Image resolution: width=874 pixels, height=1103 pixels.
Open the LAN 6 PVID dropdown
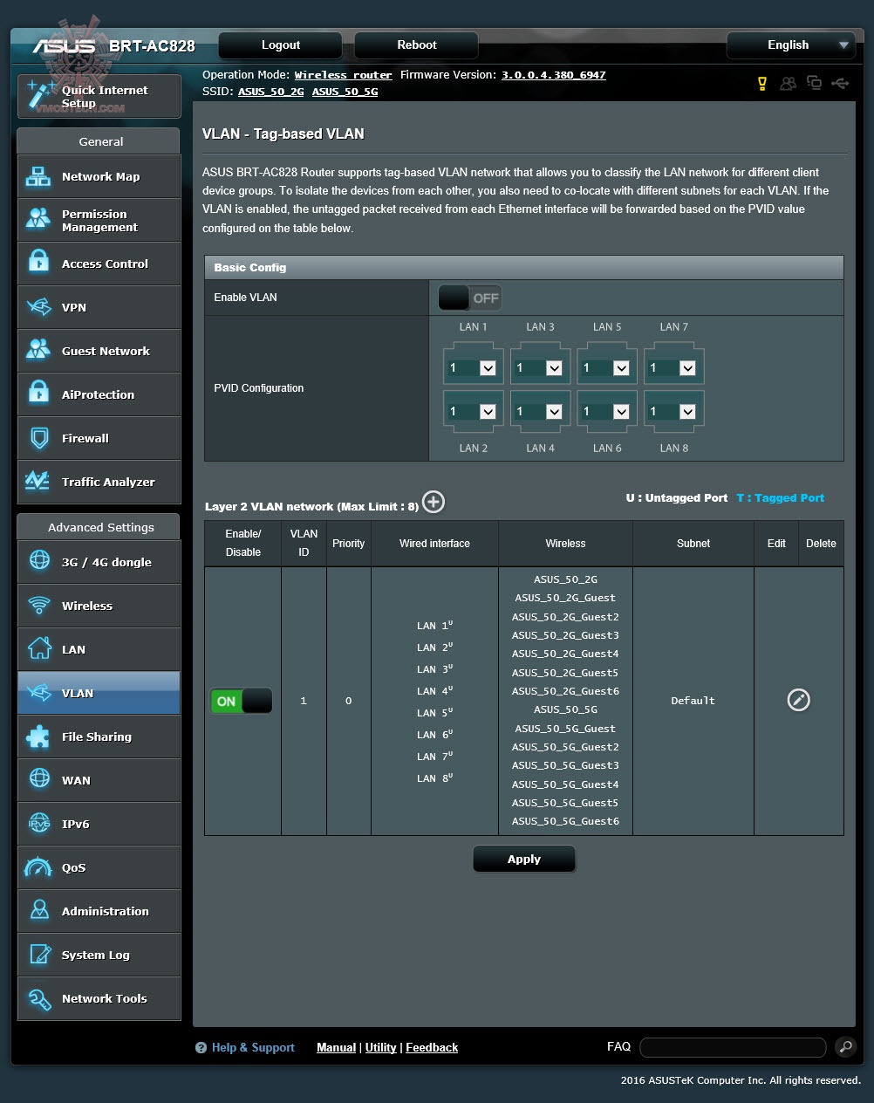tap(606, 411)
